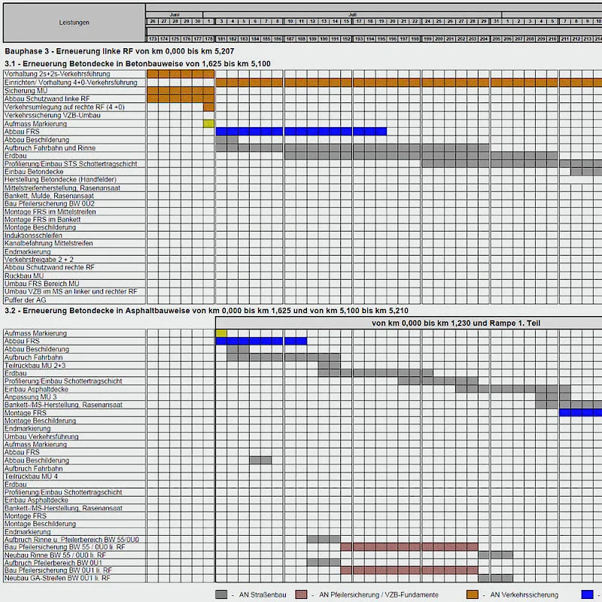Click the AN Straßenbau legend label
Viewport: 602px width, 602px height.
263,594
